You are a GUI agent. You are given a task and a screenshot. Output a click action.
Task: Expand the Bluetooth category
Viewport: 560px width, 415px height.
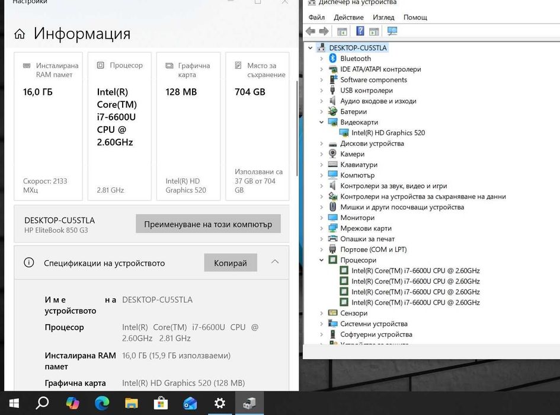pos(321,58)
